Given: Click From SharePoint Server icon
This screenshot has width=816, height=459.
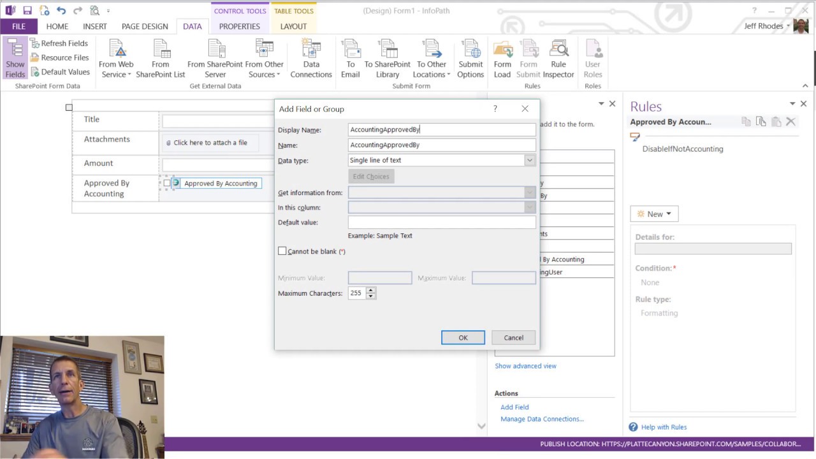Looking at the screenshot, I should coord(215,59).
